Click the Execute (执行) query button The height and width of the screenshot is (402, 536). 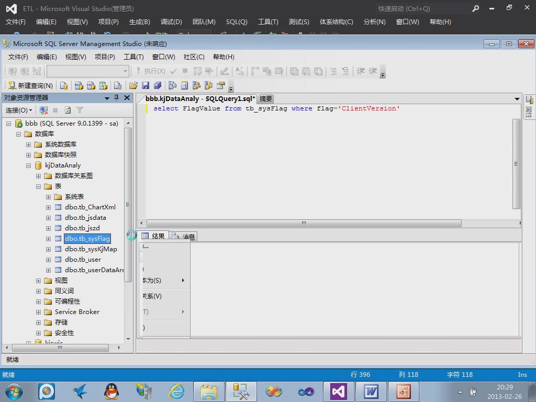pyautogui.click(x=151, y=71)
